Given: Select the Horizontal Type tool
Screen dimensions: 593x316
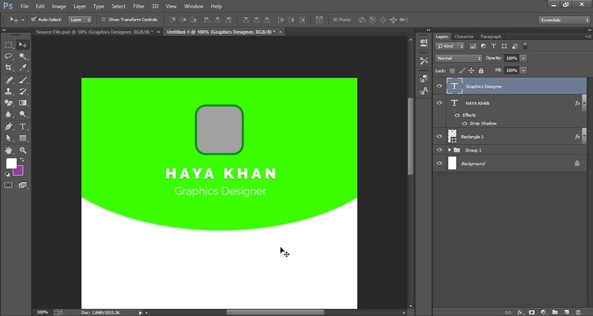Looking at the screenshot, I should pyautogui.click(x=23, y=127).
